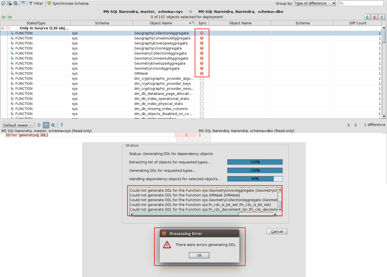Click the deselect all objects icon
Screen dimensions: 387x277
(375, 17)
